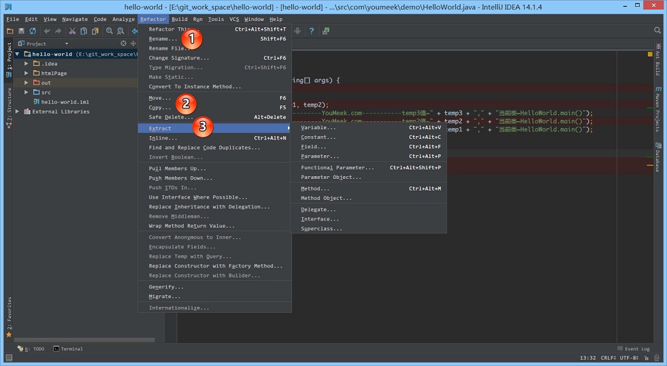Open Help via question mark icon

point(312,31)
